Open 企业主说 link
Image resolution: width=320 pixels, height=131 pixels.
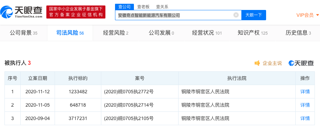(272, 63)
